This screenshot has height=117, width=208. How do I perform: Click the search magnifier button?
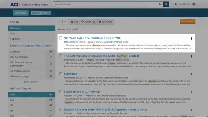(x=166, y=4)
